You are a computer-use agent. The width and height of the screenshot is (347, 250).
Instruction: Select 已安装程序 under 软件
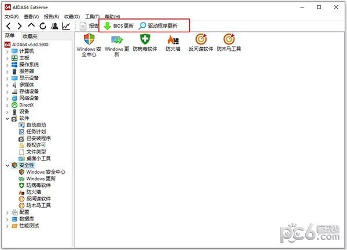pyautogui.click(x=35, y=139)
